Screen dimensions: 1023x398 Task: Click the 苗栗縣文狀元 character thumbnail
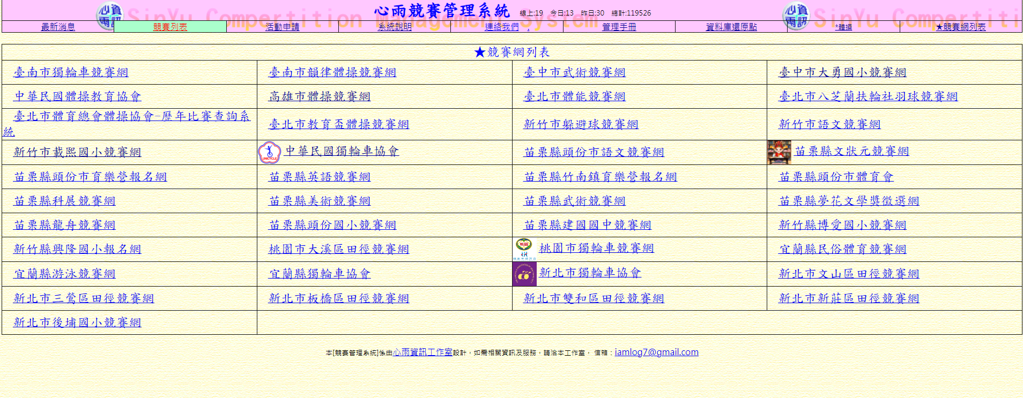tap(780, 152)
